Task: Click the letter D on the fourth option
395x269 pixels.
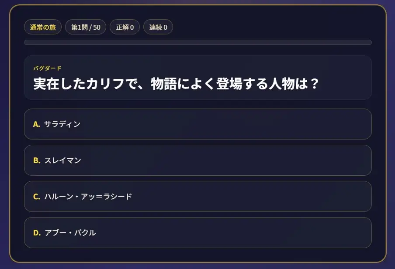Action: coord(35,233)
